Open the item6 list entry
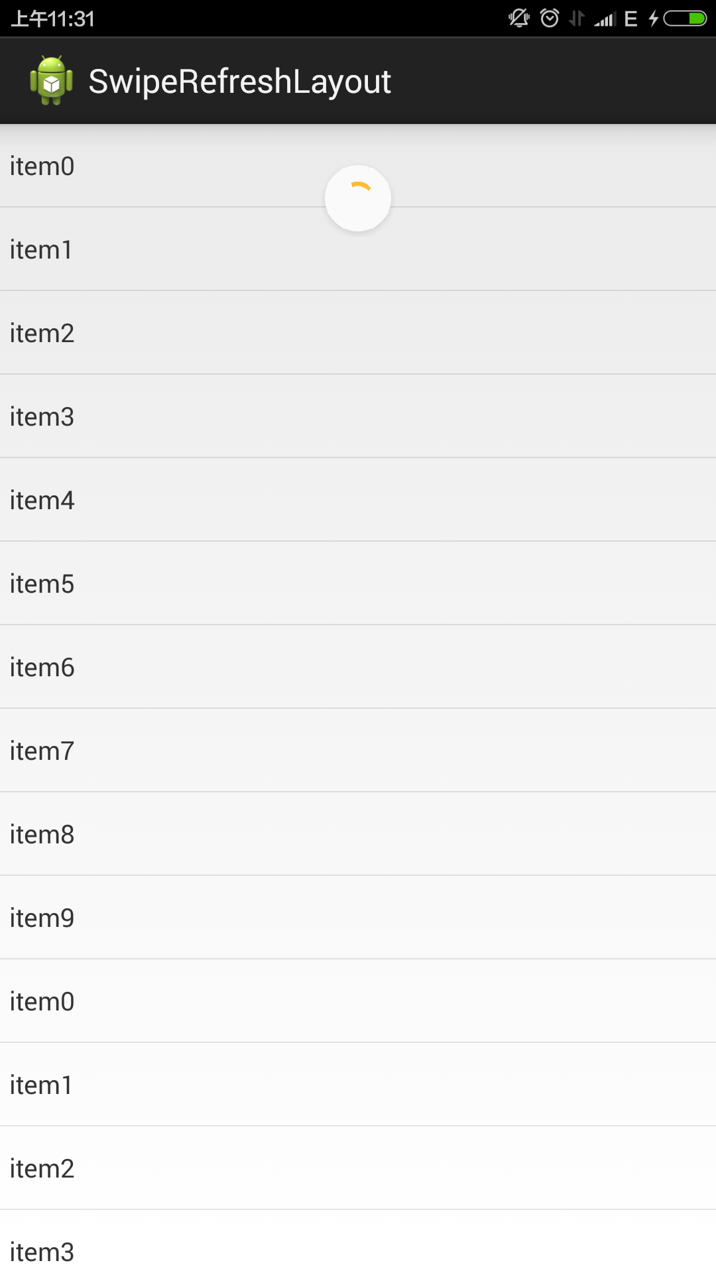 pos(358,667)
